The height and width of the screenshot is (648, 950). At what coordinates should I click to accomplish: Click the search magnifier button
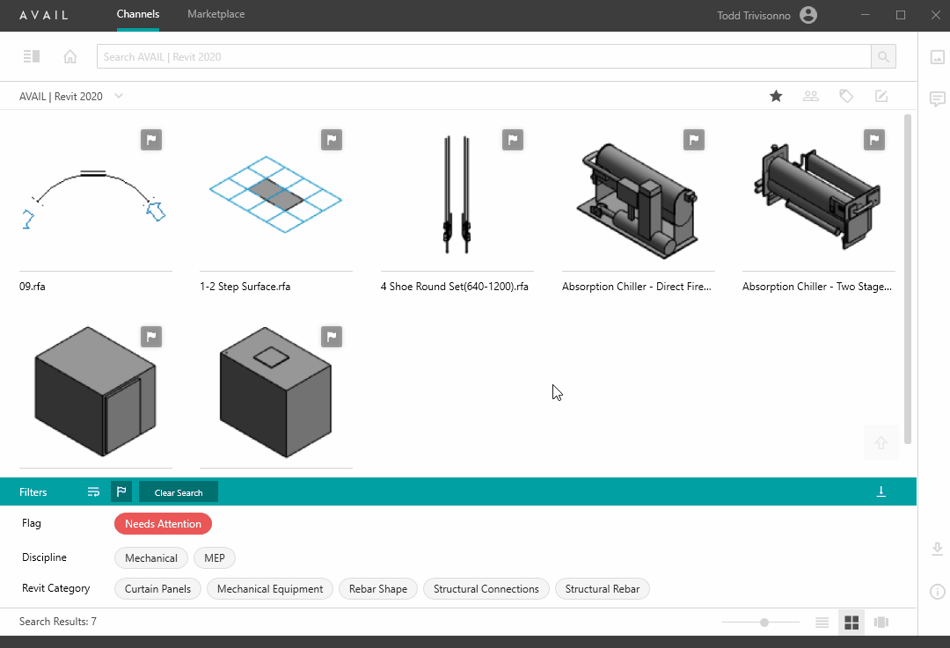pos(883,56)
